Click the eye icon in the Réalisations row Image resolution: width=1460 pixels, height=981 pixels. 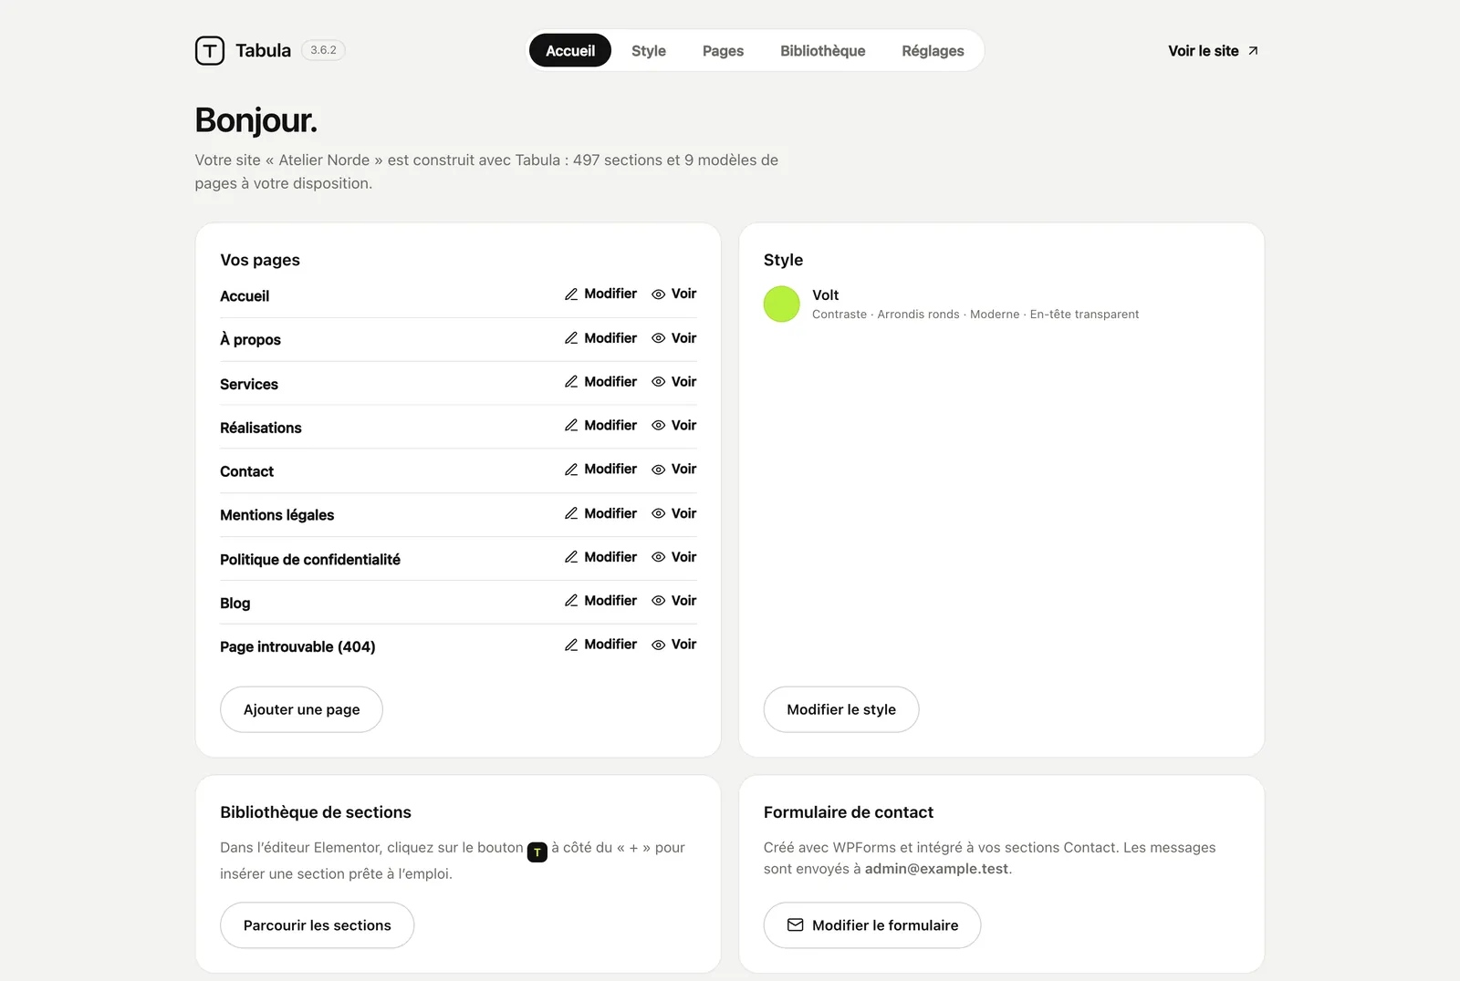(x=658, y=426)
